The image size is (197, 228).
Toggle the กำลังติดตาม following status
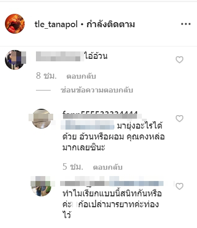[111, 24]
